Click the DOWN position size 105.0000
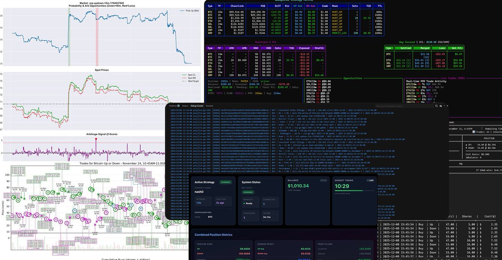This screenshot has height=260, width=502. coord(244,253)
